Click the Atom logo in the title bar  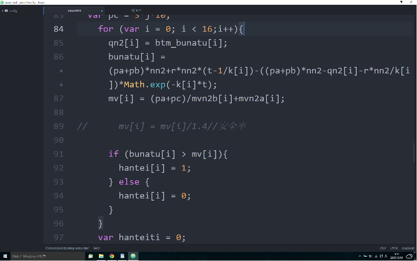tap(2, 2)
